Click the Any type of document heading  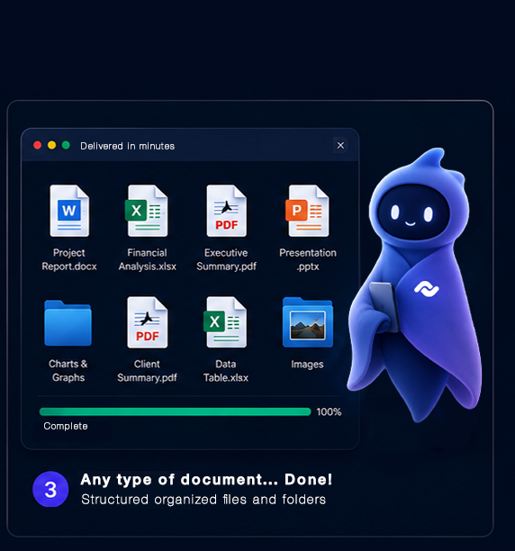pos(206,480)
